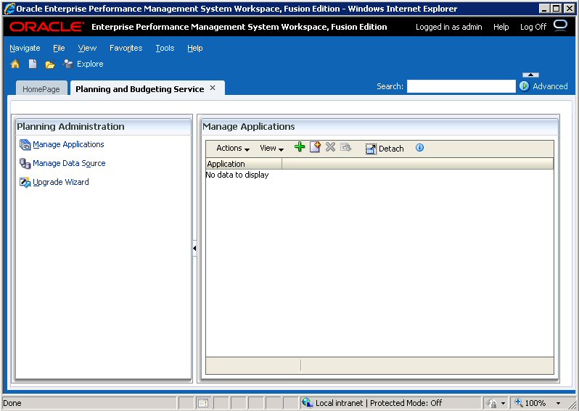Click the Delete application X icon
The image size is (579, 411).
(x=330, y=147)
